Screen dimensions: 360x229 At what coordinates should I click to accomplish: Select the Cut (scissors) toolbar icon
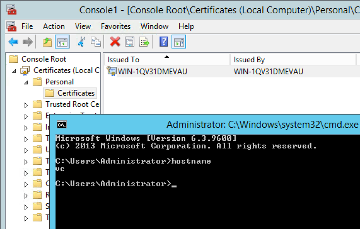coord(81,41)
